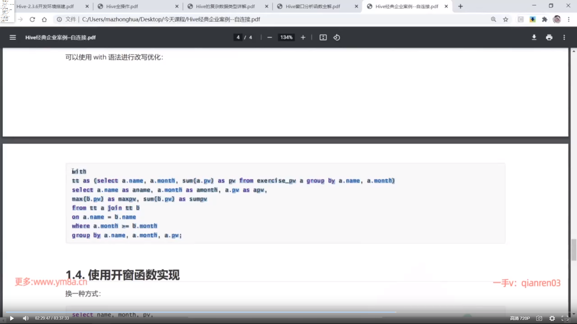Switch to Hive全操作.pdf tab
The height and width of the screenshot is (324, 577).
[x=122, y=6]
